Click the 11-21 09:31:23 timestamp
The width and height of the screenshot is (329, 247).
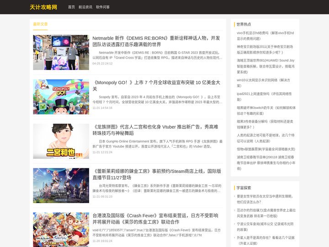pyautogui.click(x=102, y=197)
